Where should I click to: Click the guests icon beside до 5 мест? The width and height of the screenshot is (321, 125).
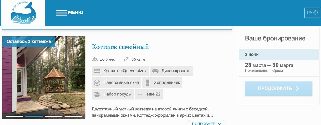95,59
